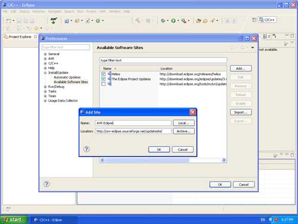Click the Save toolbar icon
Viewport: 298px width, 224px height.
pyautogui.click(x=19, y=21)
